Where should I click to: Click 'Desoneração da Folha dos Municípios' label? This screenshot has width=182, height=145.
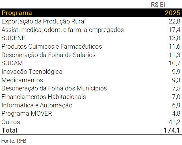tap(54, 88)
